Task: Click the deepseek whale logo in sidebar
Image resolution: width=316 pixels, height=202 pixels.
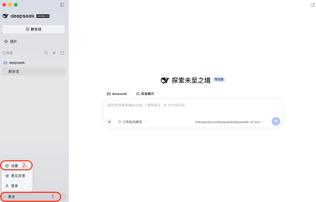Action: pyautogui.click(x=6, y=16)
